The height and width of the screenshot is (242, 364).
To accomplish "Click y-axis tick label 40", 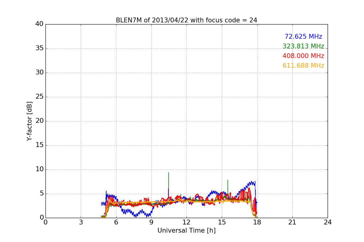I will [x=39, y=24].
